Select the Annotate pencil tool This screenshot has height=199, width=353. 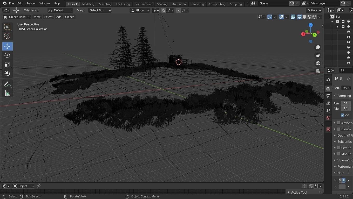point(7,84)
